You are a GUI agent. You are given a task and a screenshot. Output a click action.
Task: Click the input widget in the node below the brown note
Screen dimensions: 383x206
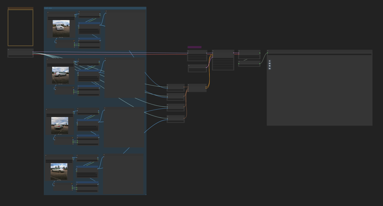tap(21, 56)
